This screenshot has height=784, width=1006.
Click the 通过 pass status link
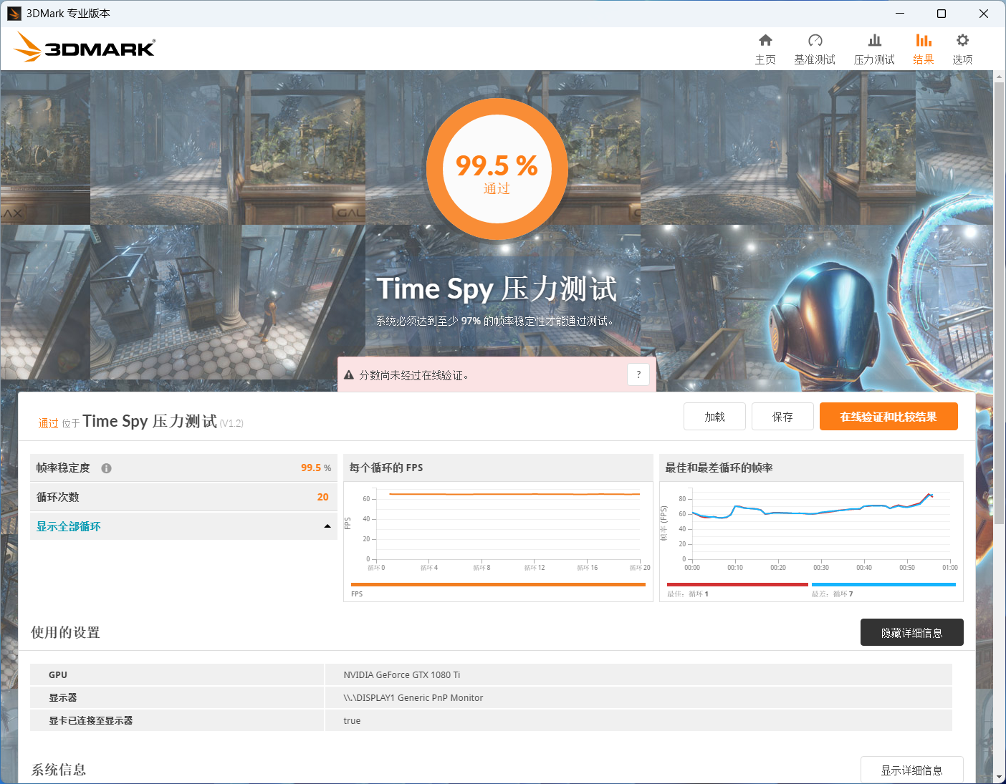coord(48,423)
